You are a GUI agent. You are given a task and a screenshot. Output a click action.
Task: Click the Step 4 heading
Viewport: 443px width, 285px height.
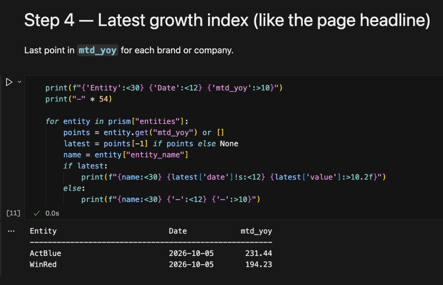tap(227, 20)
